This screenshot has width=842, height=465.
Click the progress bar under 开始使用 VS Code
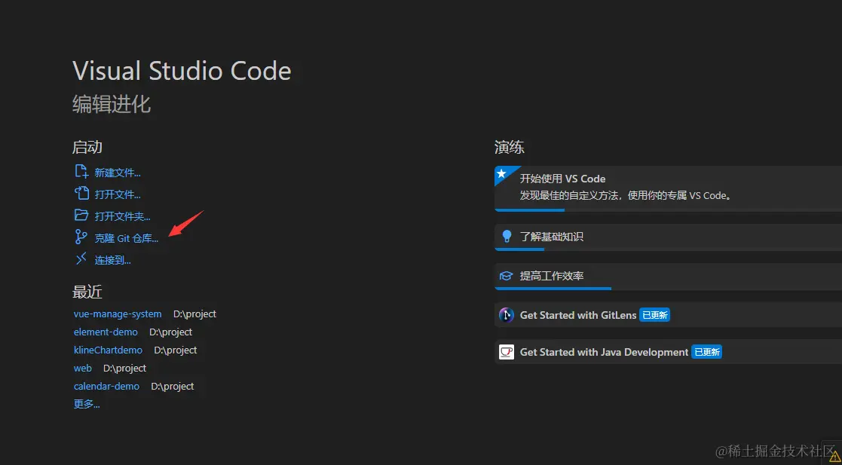coord(529,210)
